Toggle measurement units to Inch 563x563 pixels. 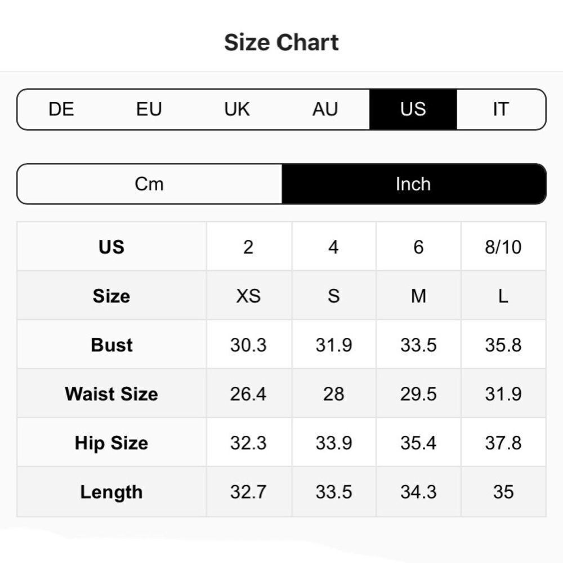point(413,184)
